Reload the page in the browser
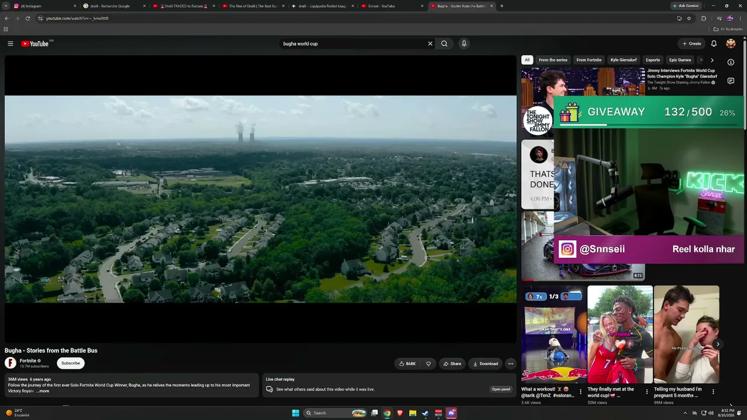 (27, 18)
